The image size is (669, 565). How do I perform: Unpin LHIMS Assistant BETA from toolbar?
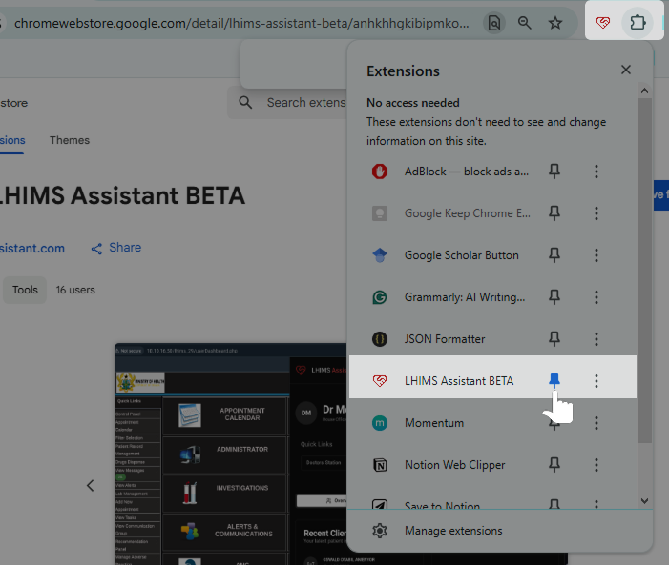(x=554, y=381)
